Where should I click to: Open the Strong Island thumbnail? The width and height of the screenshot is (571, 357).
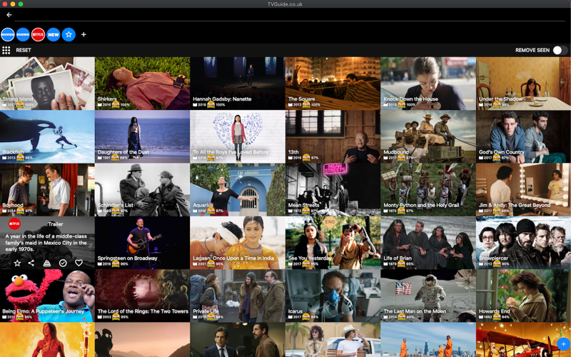[47, 84]
